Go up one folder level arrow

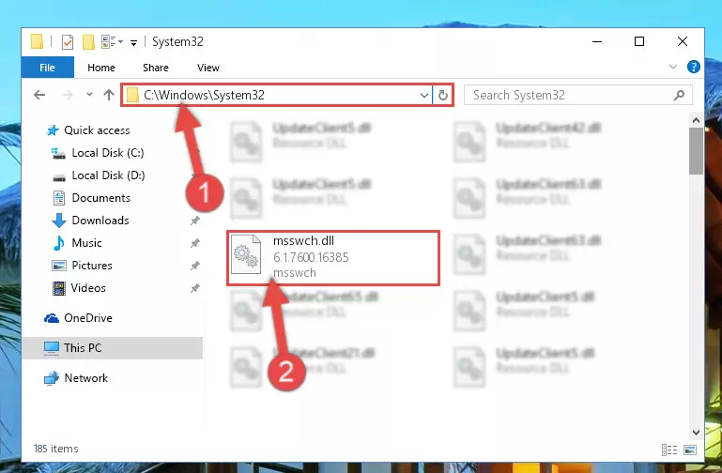tap(109, 95)
